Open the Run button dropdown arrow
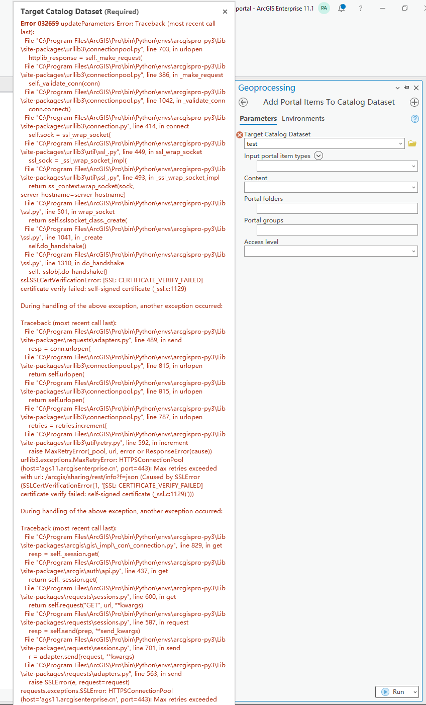This screenshot has height=705, width=426. 414,692
